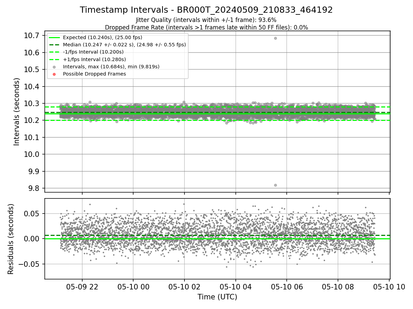Click the x-axis tick label '05-10 08'
This screenshot has width=413, height=309.
338,286
